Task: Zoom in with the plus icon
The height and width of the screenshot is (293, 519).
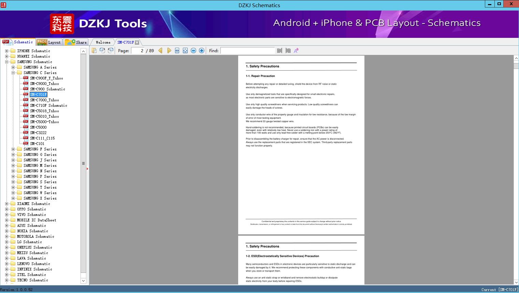Action: [x=202, y=50]
